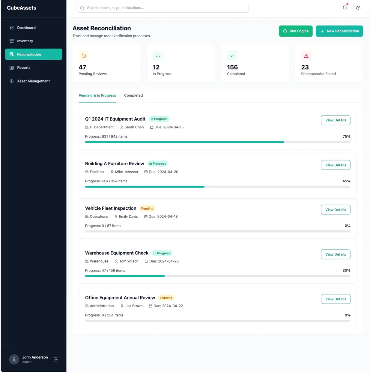This screenshot has height=372, width=370.
Task: Click the Discrepancies Found warning icon
Action: coord(306,56)
